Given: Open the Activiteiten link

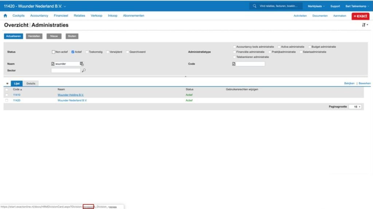Looking at the screenshot, I should [300, 16].
